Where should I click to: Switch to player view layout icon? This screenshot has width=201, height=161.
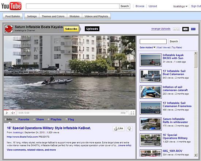[186, 29]
